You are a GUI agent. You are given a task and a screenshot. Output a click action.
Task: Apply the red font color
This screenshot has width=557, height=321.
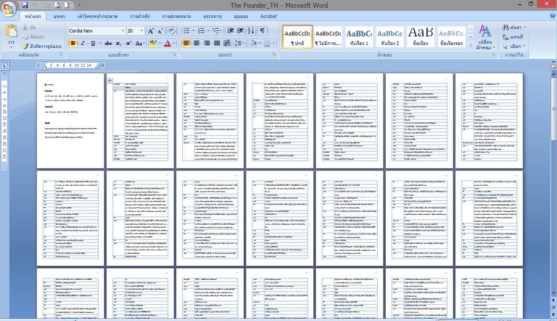tap(167, 44)
